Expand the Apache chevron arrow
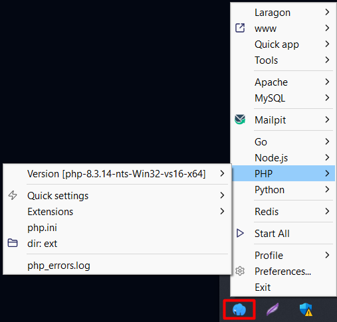The width and height of the screenshot is (337, 322). [327, 82]
